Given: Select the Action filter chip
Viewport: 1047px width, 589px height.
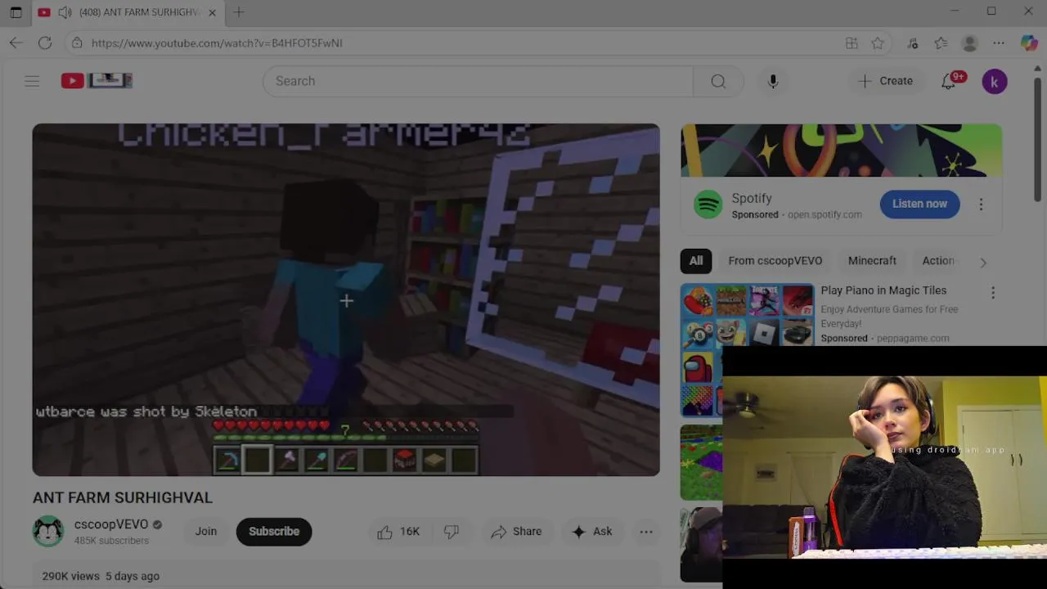Looking at the screenshot, I should point(938,261).
